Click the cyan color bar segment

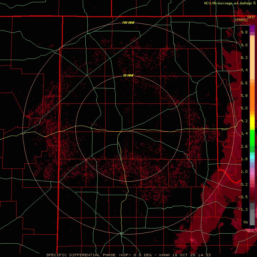coord(252,157)
